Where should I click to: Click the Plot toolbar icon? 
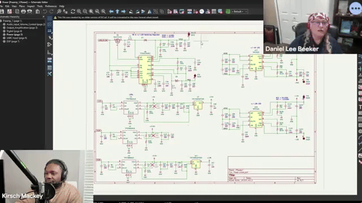(x=29, y=11)
